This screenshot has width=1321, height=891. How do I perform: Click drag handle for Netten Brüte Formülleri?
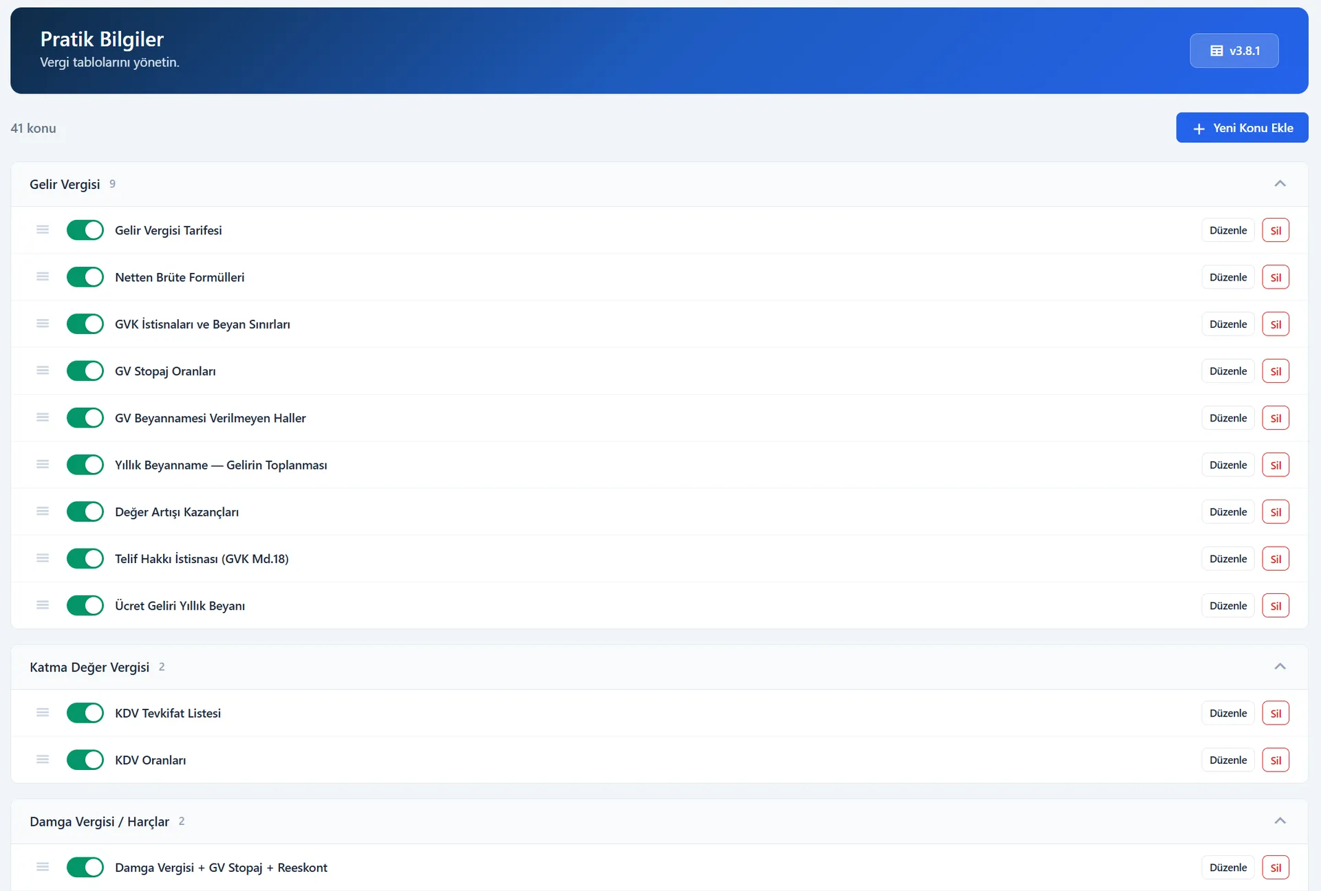tap(43, 276)
